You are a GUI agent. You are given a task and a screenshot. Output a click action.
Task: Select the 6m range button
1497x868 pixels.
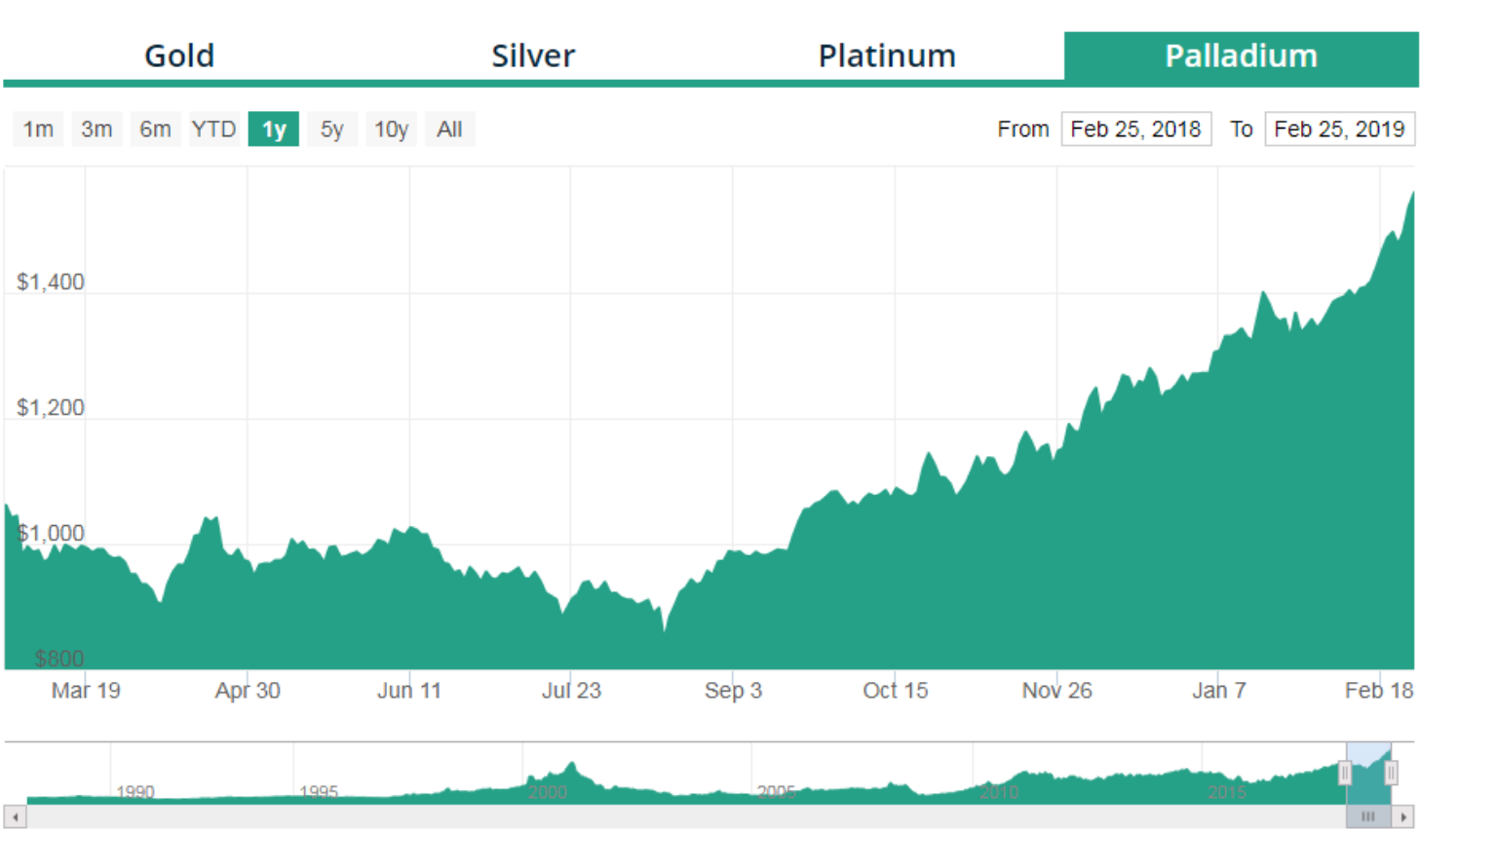[155, 129]
